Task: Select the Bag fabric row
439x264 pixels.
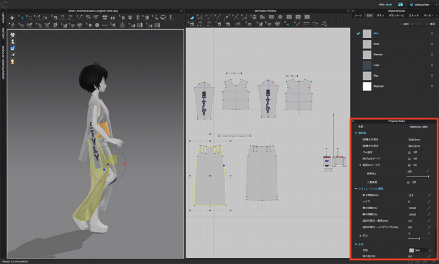Action: coord(394,75)
